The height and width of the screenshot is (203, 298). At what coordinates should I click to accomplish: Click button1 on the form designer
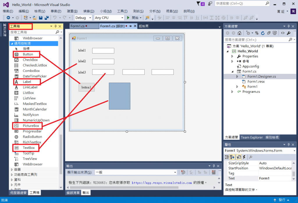(x=86, y=87)
